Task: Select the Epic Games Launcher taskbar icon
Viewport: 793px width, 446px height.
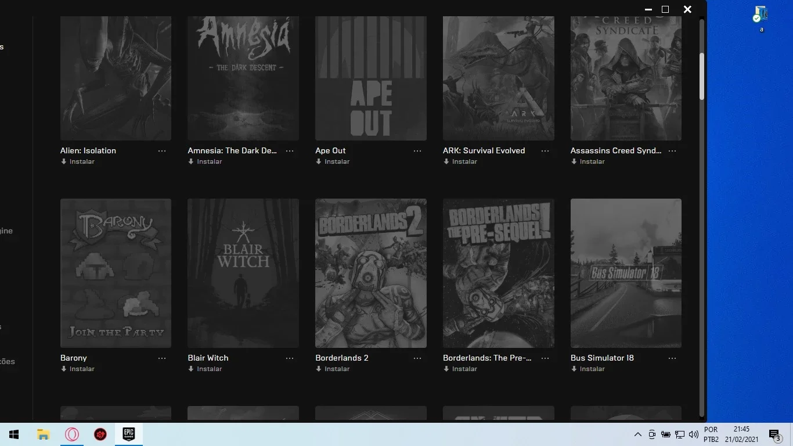Action: (x=128, y=434)
